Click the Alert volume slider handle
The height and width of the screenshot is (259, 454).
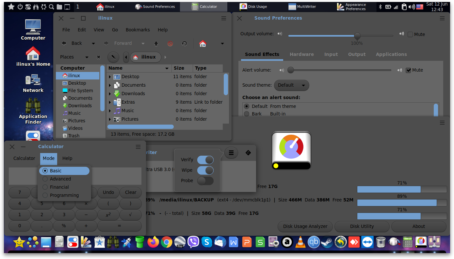[290, 70]
